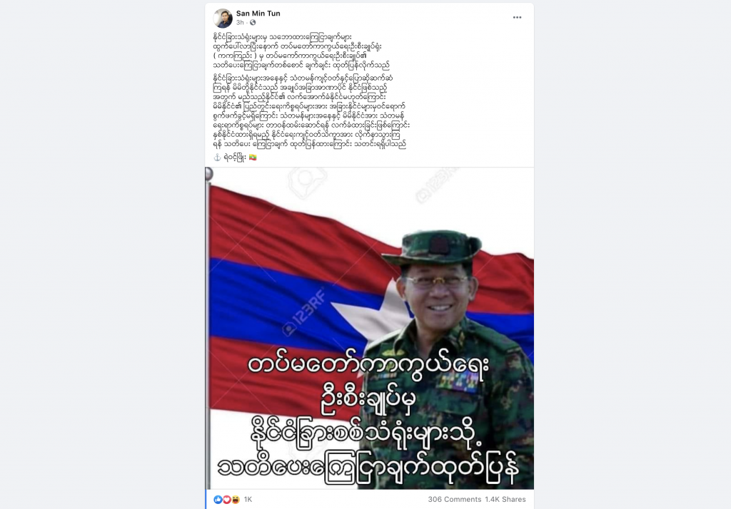Click the Haha laughing reaction icon
Screen dimensions: 731x509
[236, 499]
